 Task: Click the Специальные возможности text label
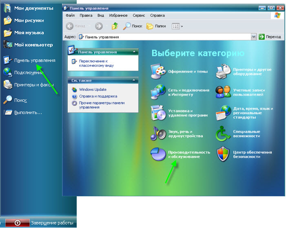click(246, 134)
